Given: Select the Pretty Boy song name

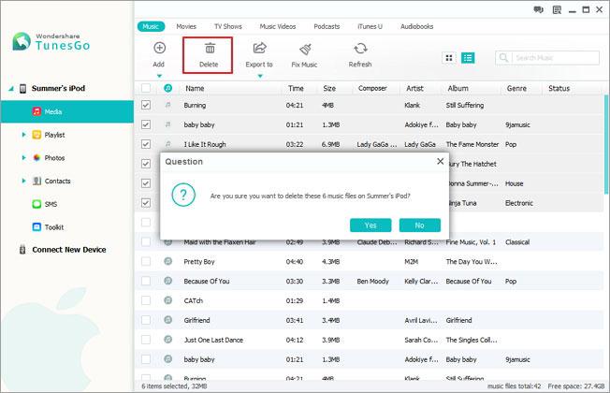Looking at the screenshot, I should (199, 261).
